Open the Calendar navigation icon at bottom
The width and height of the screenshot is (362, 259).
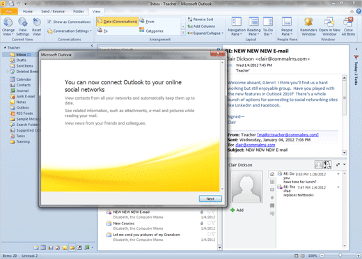click(43, 248)
